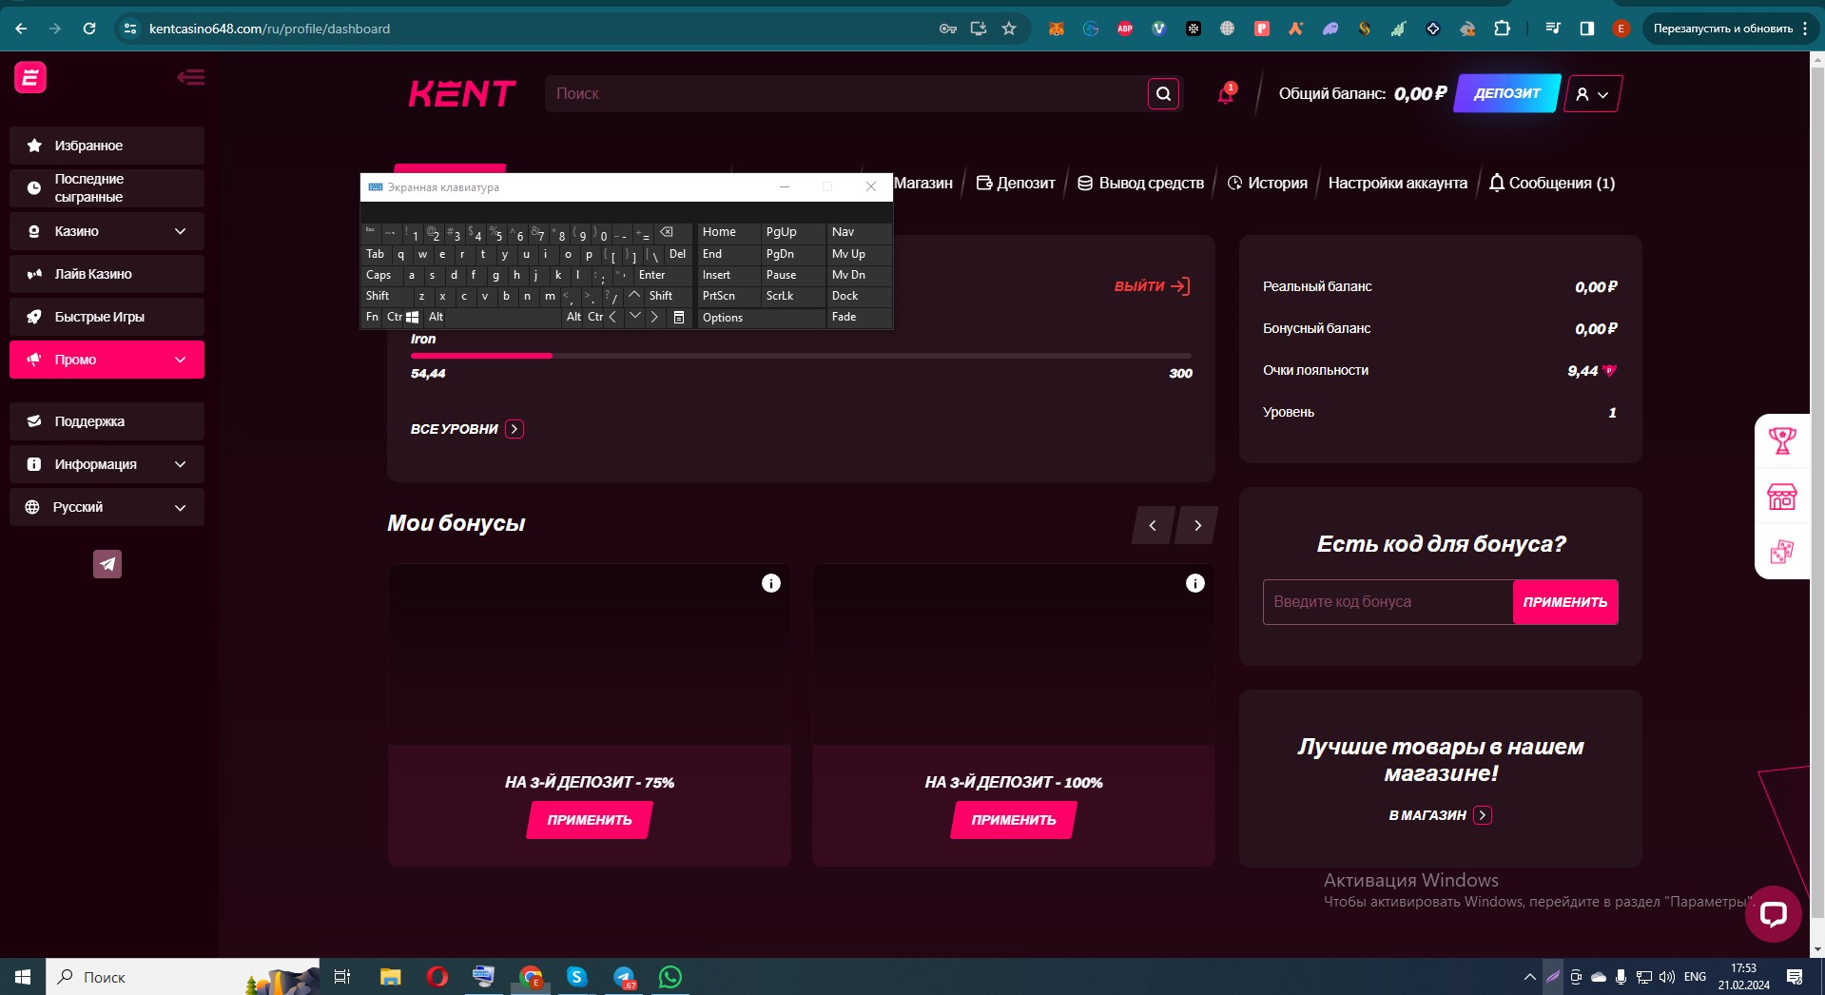
Task: Go back to the previous page
Action: tap(21, 29)
